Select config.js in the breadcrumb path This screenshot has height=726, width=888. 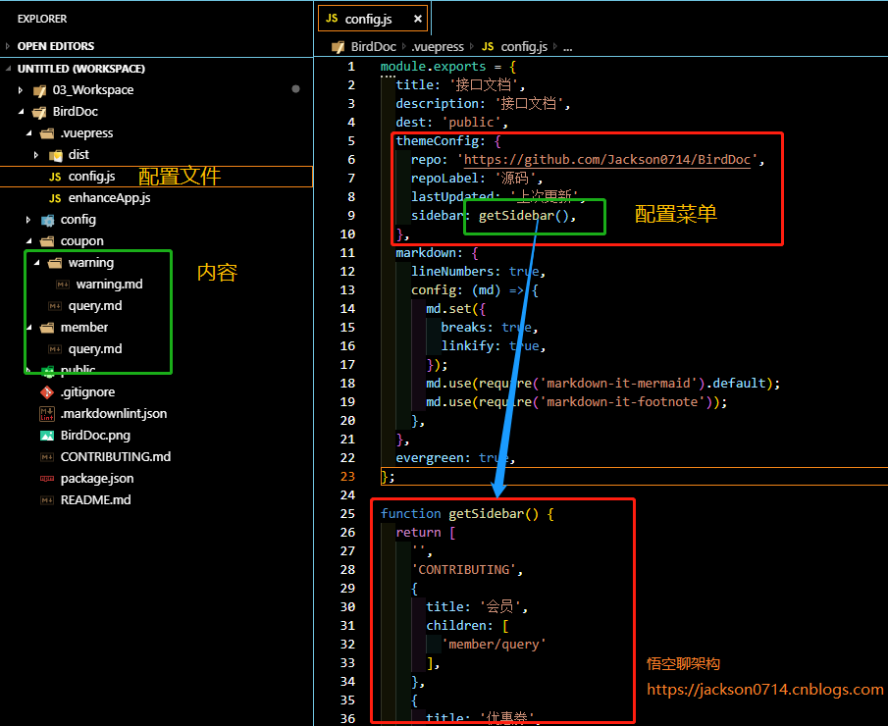point(524,47)
